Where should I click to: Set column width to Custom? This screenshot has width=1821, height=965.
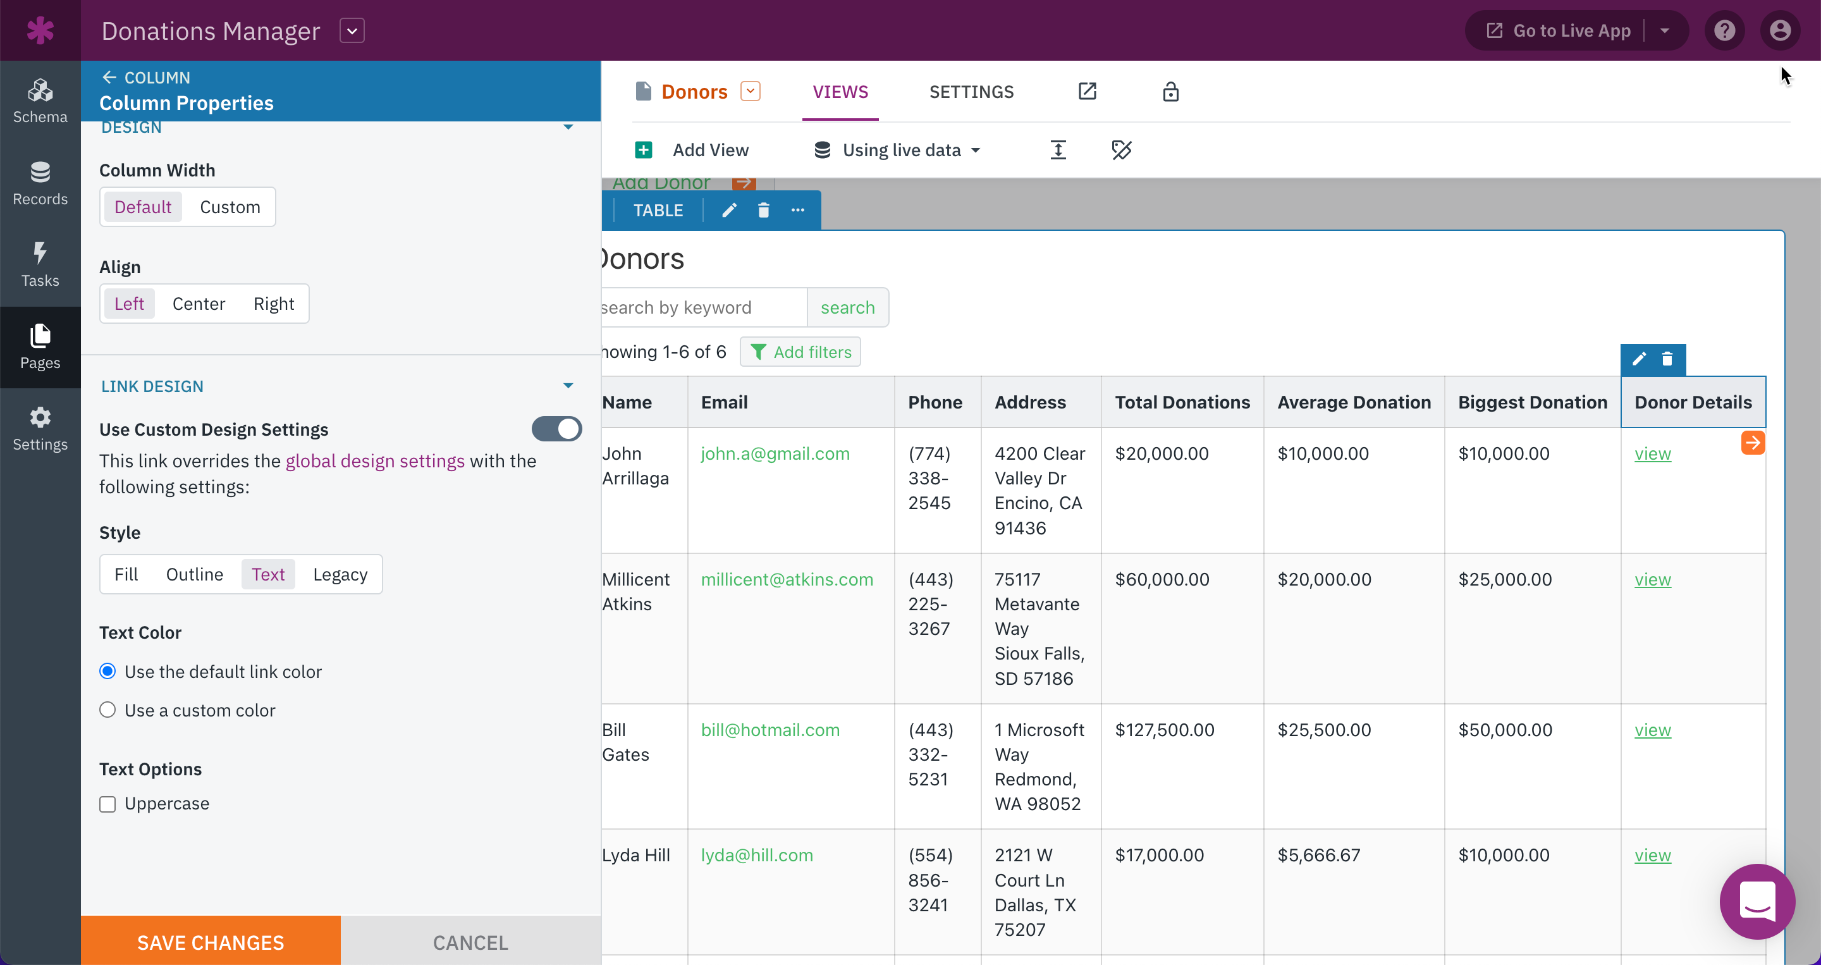[230, 206]
